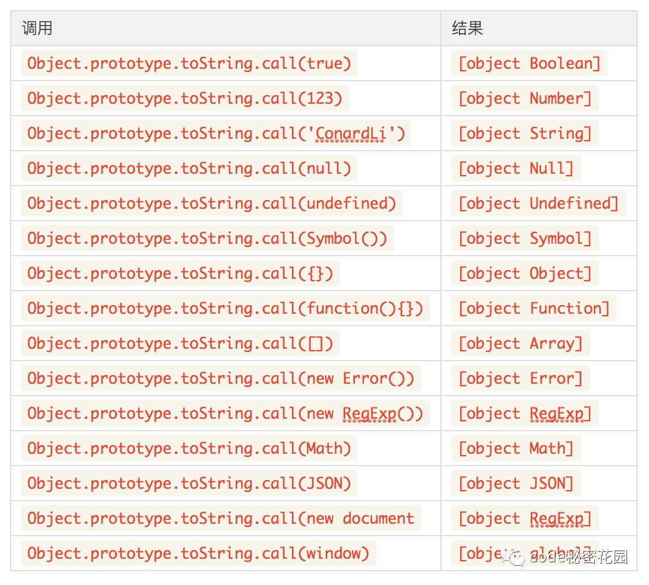Select the toString.call(true) code cell
The height and width of the screenshot is (585, 649).
[x=189, y=63]
